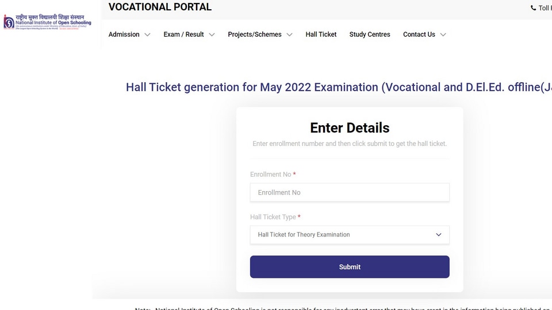Click the VOCATIONAL PORTAL title
The width and height of the screenshot is (552, 310).
tap(160, 7)
